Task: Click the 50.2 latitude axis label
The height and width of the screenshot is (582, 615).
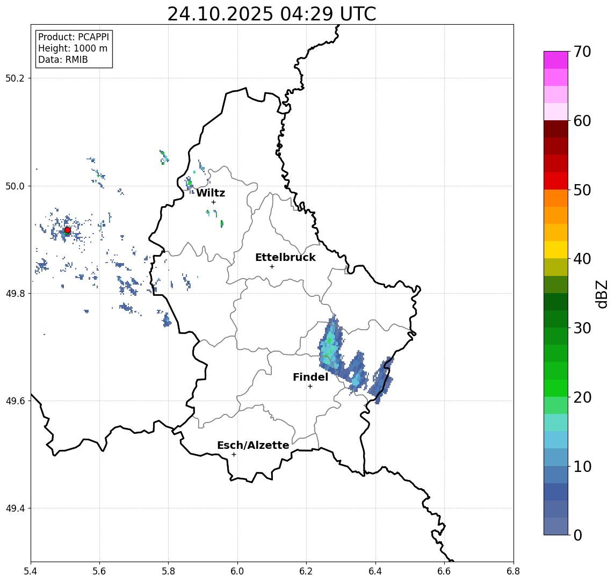Action: click(x=15, y=78)
